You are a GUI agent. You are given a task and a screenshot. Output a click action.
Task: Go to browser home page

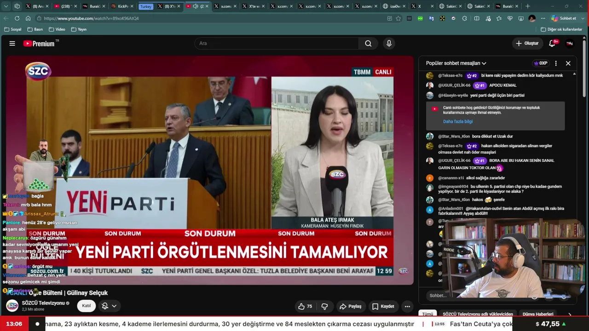[28, 18]
